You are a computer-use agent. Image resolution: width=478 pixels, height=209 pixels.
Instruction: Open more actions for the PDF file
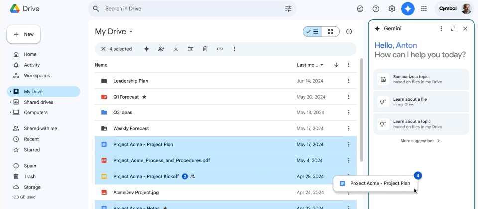click(349, 160)
